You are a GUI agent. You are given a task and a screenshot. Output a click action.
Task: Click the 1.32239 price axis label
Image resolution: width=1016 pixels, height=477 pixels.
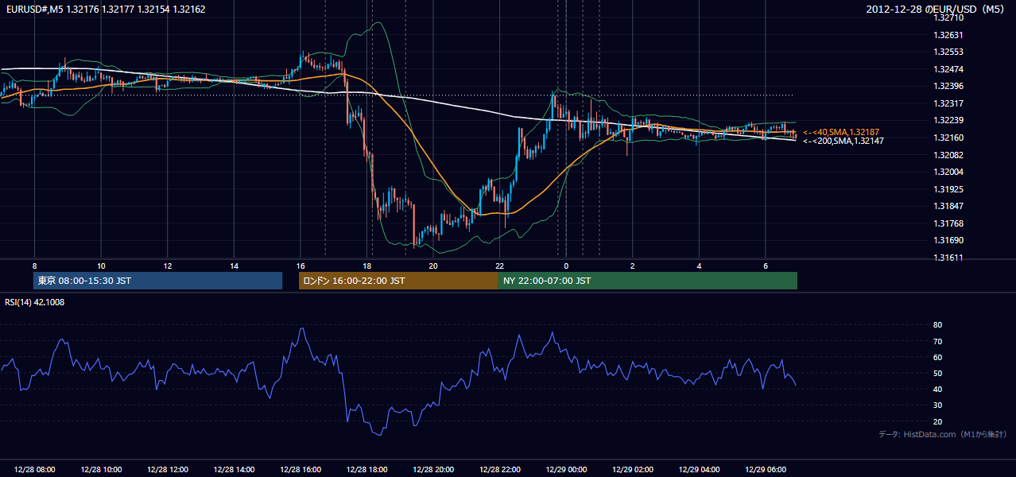(949, 120)
